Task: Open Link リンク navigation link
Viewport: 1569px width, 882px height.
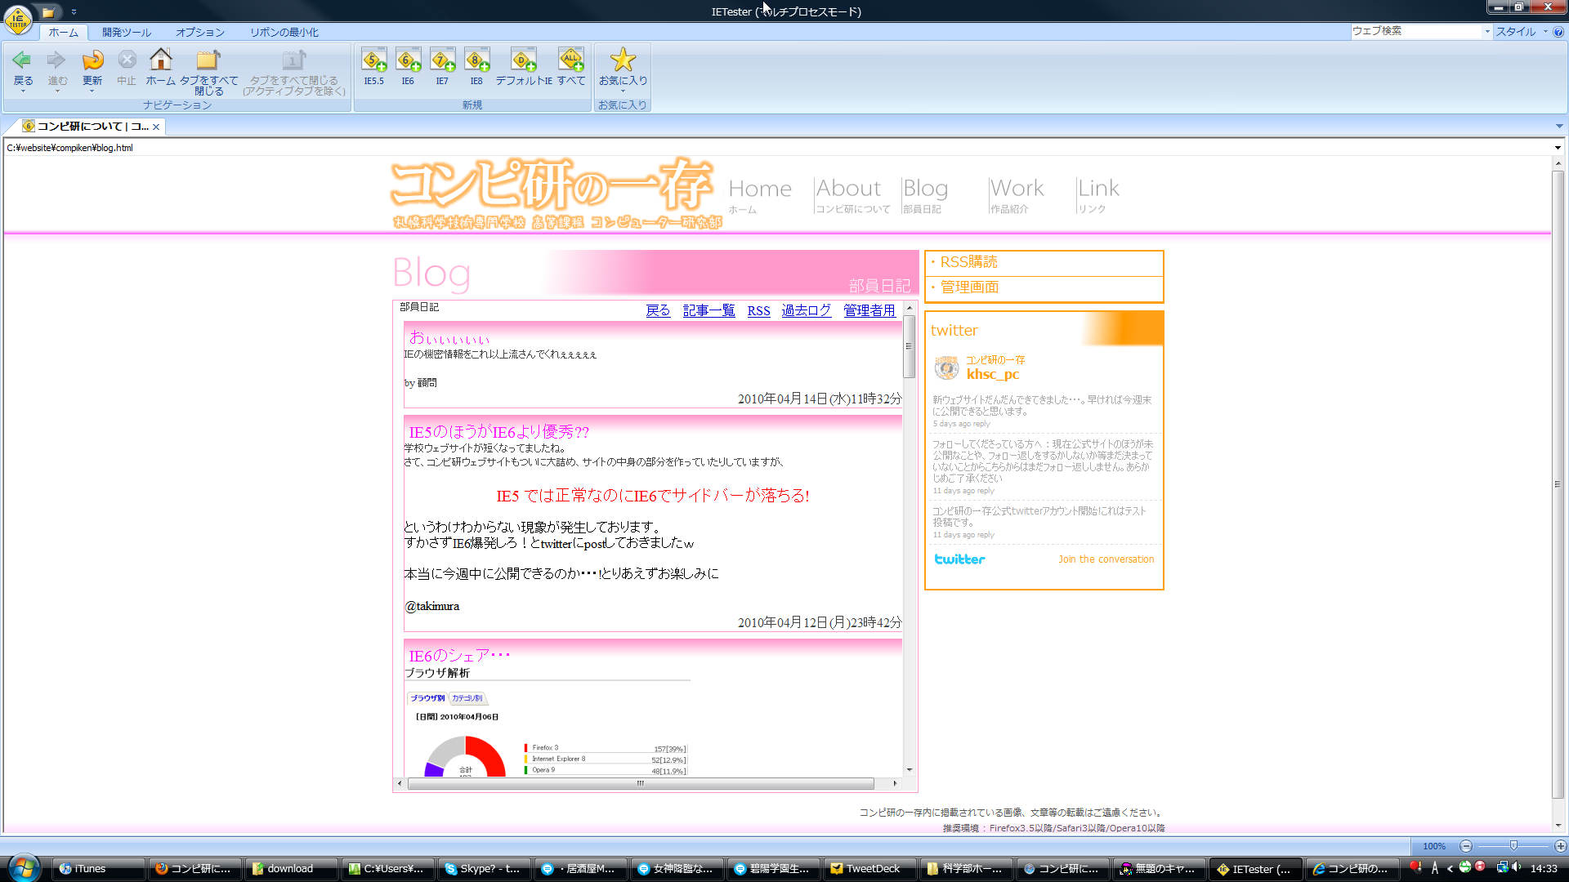Action: coord(1098,196)
